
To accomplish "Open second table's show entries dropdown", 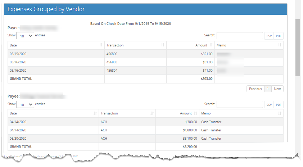I will (25, 104).
